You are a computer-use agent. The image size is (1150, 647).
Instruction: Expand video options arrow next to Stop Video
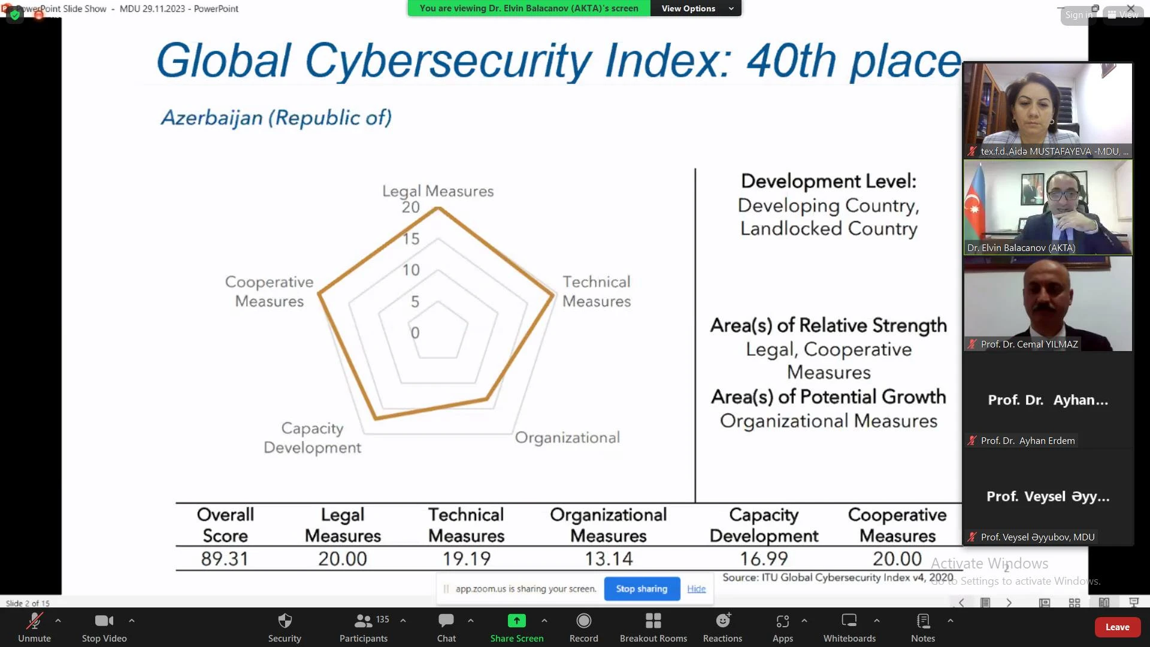(132, 621)
